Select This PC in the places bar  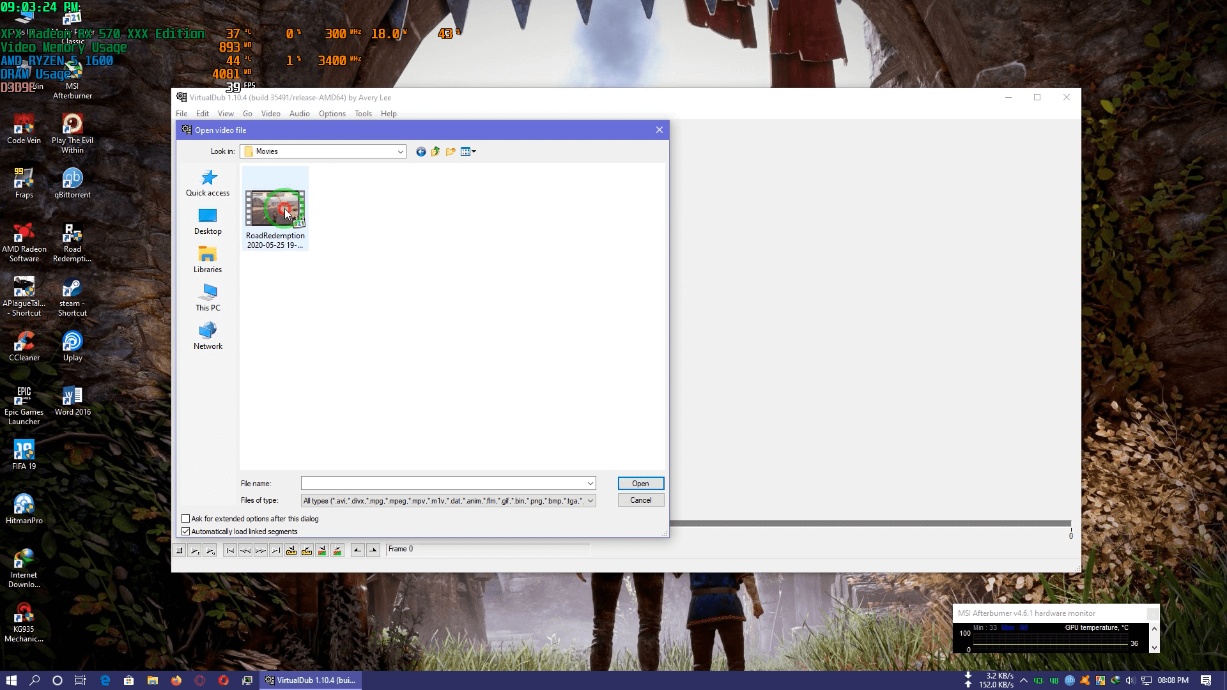coord(208,298)
